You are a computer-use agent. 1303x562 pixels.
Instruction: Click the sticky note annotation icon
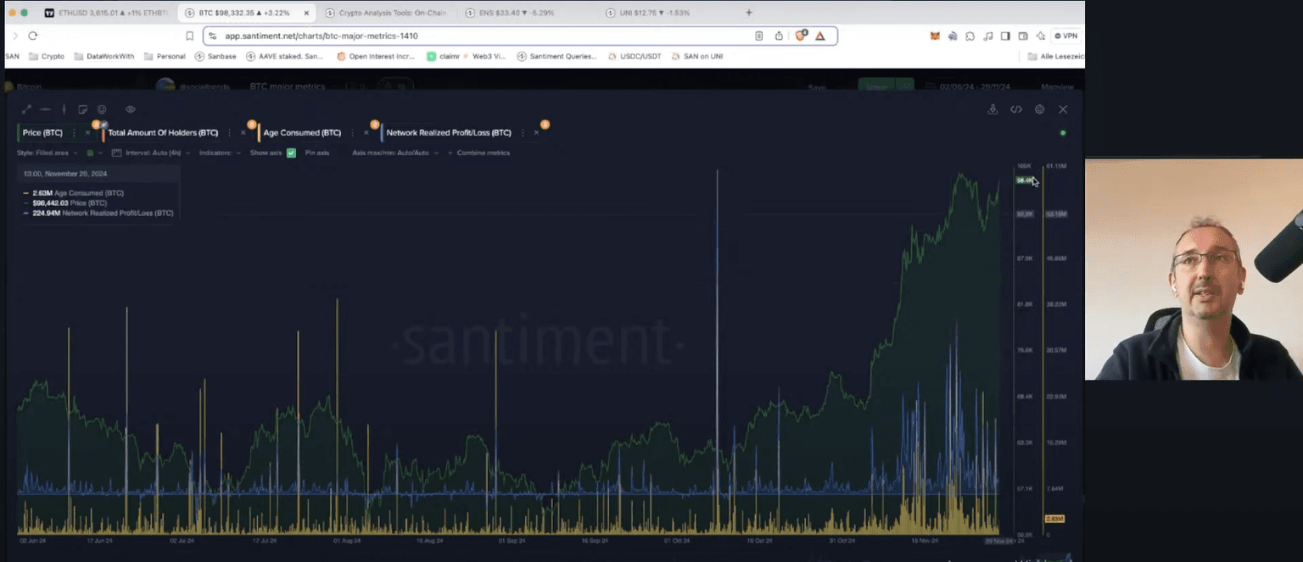tap(82, 109)
